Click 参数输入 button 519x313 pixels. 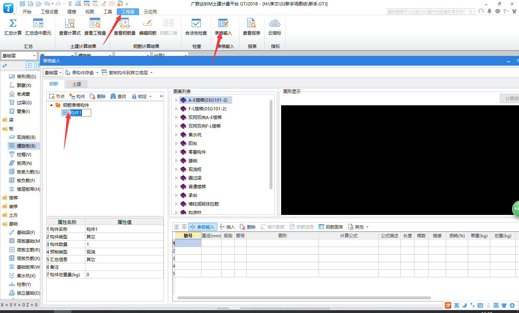203,227
